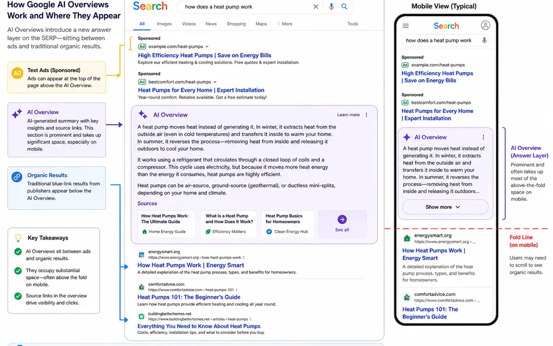Image resolution: width=553 pixels, height=346 pixels.
Task: Open mobile 'How Heat Pumps Work | Energy Smart' result
Action: pyautogui.click(x=434, y=254)
